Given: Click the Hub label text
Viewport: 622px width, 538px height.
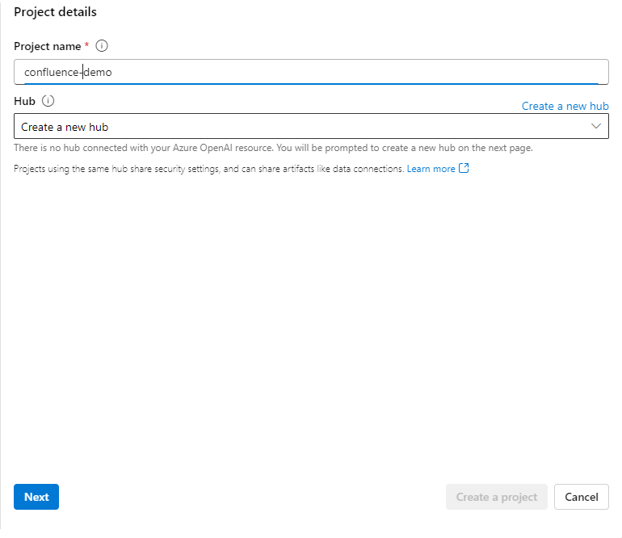Looking at the screenshot, I should (x=24, y=101).
